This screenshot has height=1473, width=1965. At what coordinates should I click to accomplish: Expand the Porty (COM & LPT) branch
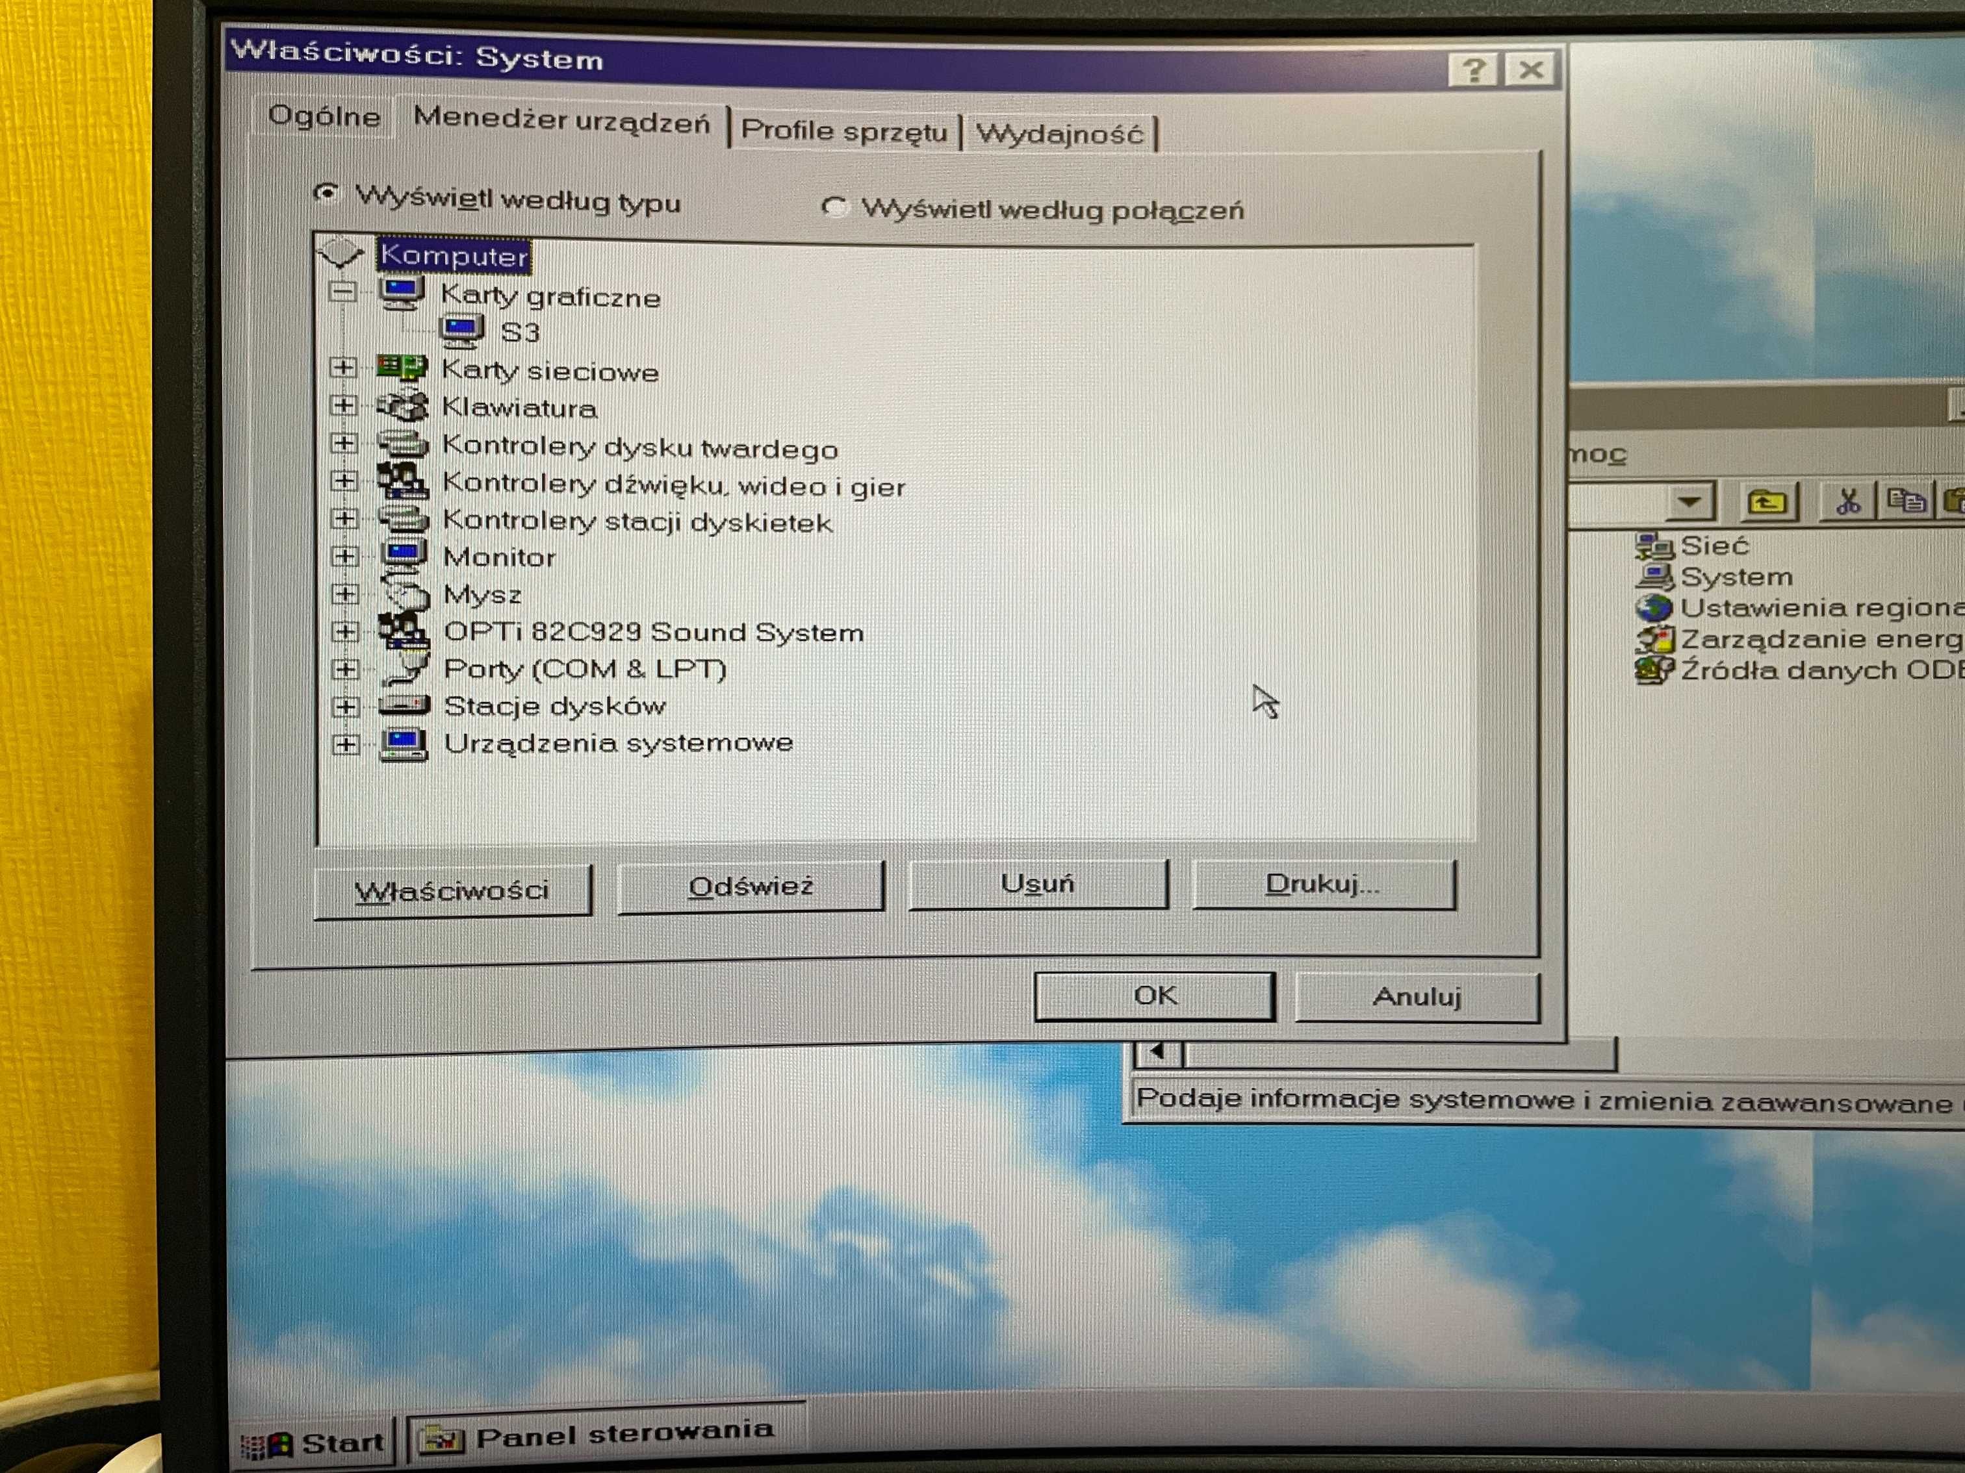(346, 668)
